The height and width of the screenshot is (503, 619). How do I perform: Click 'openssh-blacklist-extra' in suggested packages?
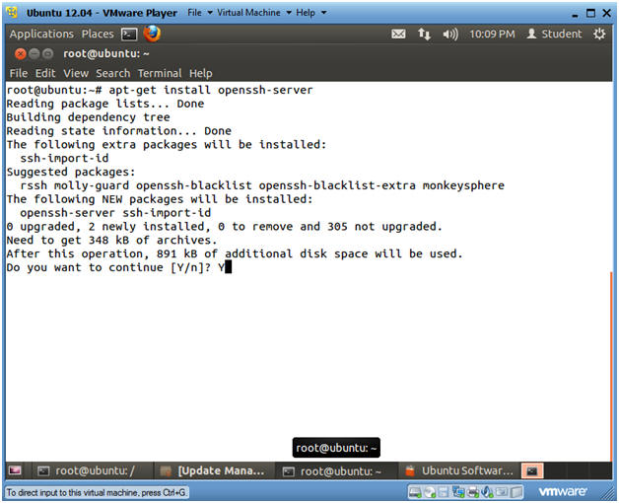(337, 185)
